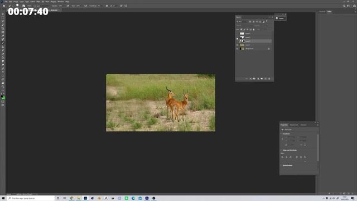Toggle visibility of the top layer
Screen dimensions: 357x201
point(237,33)
